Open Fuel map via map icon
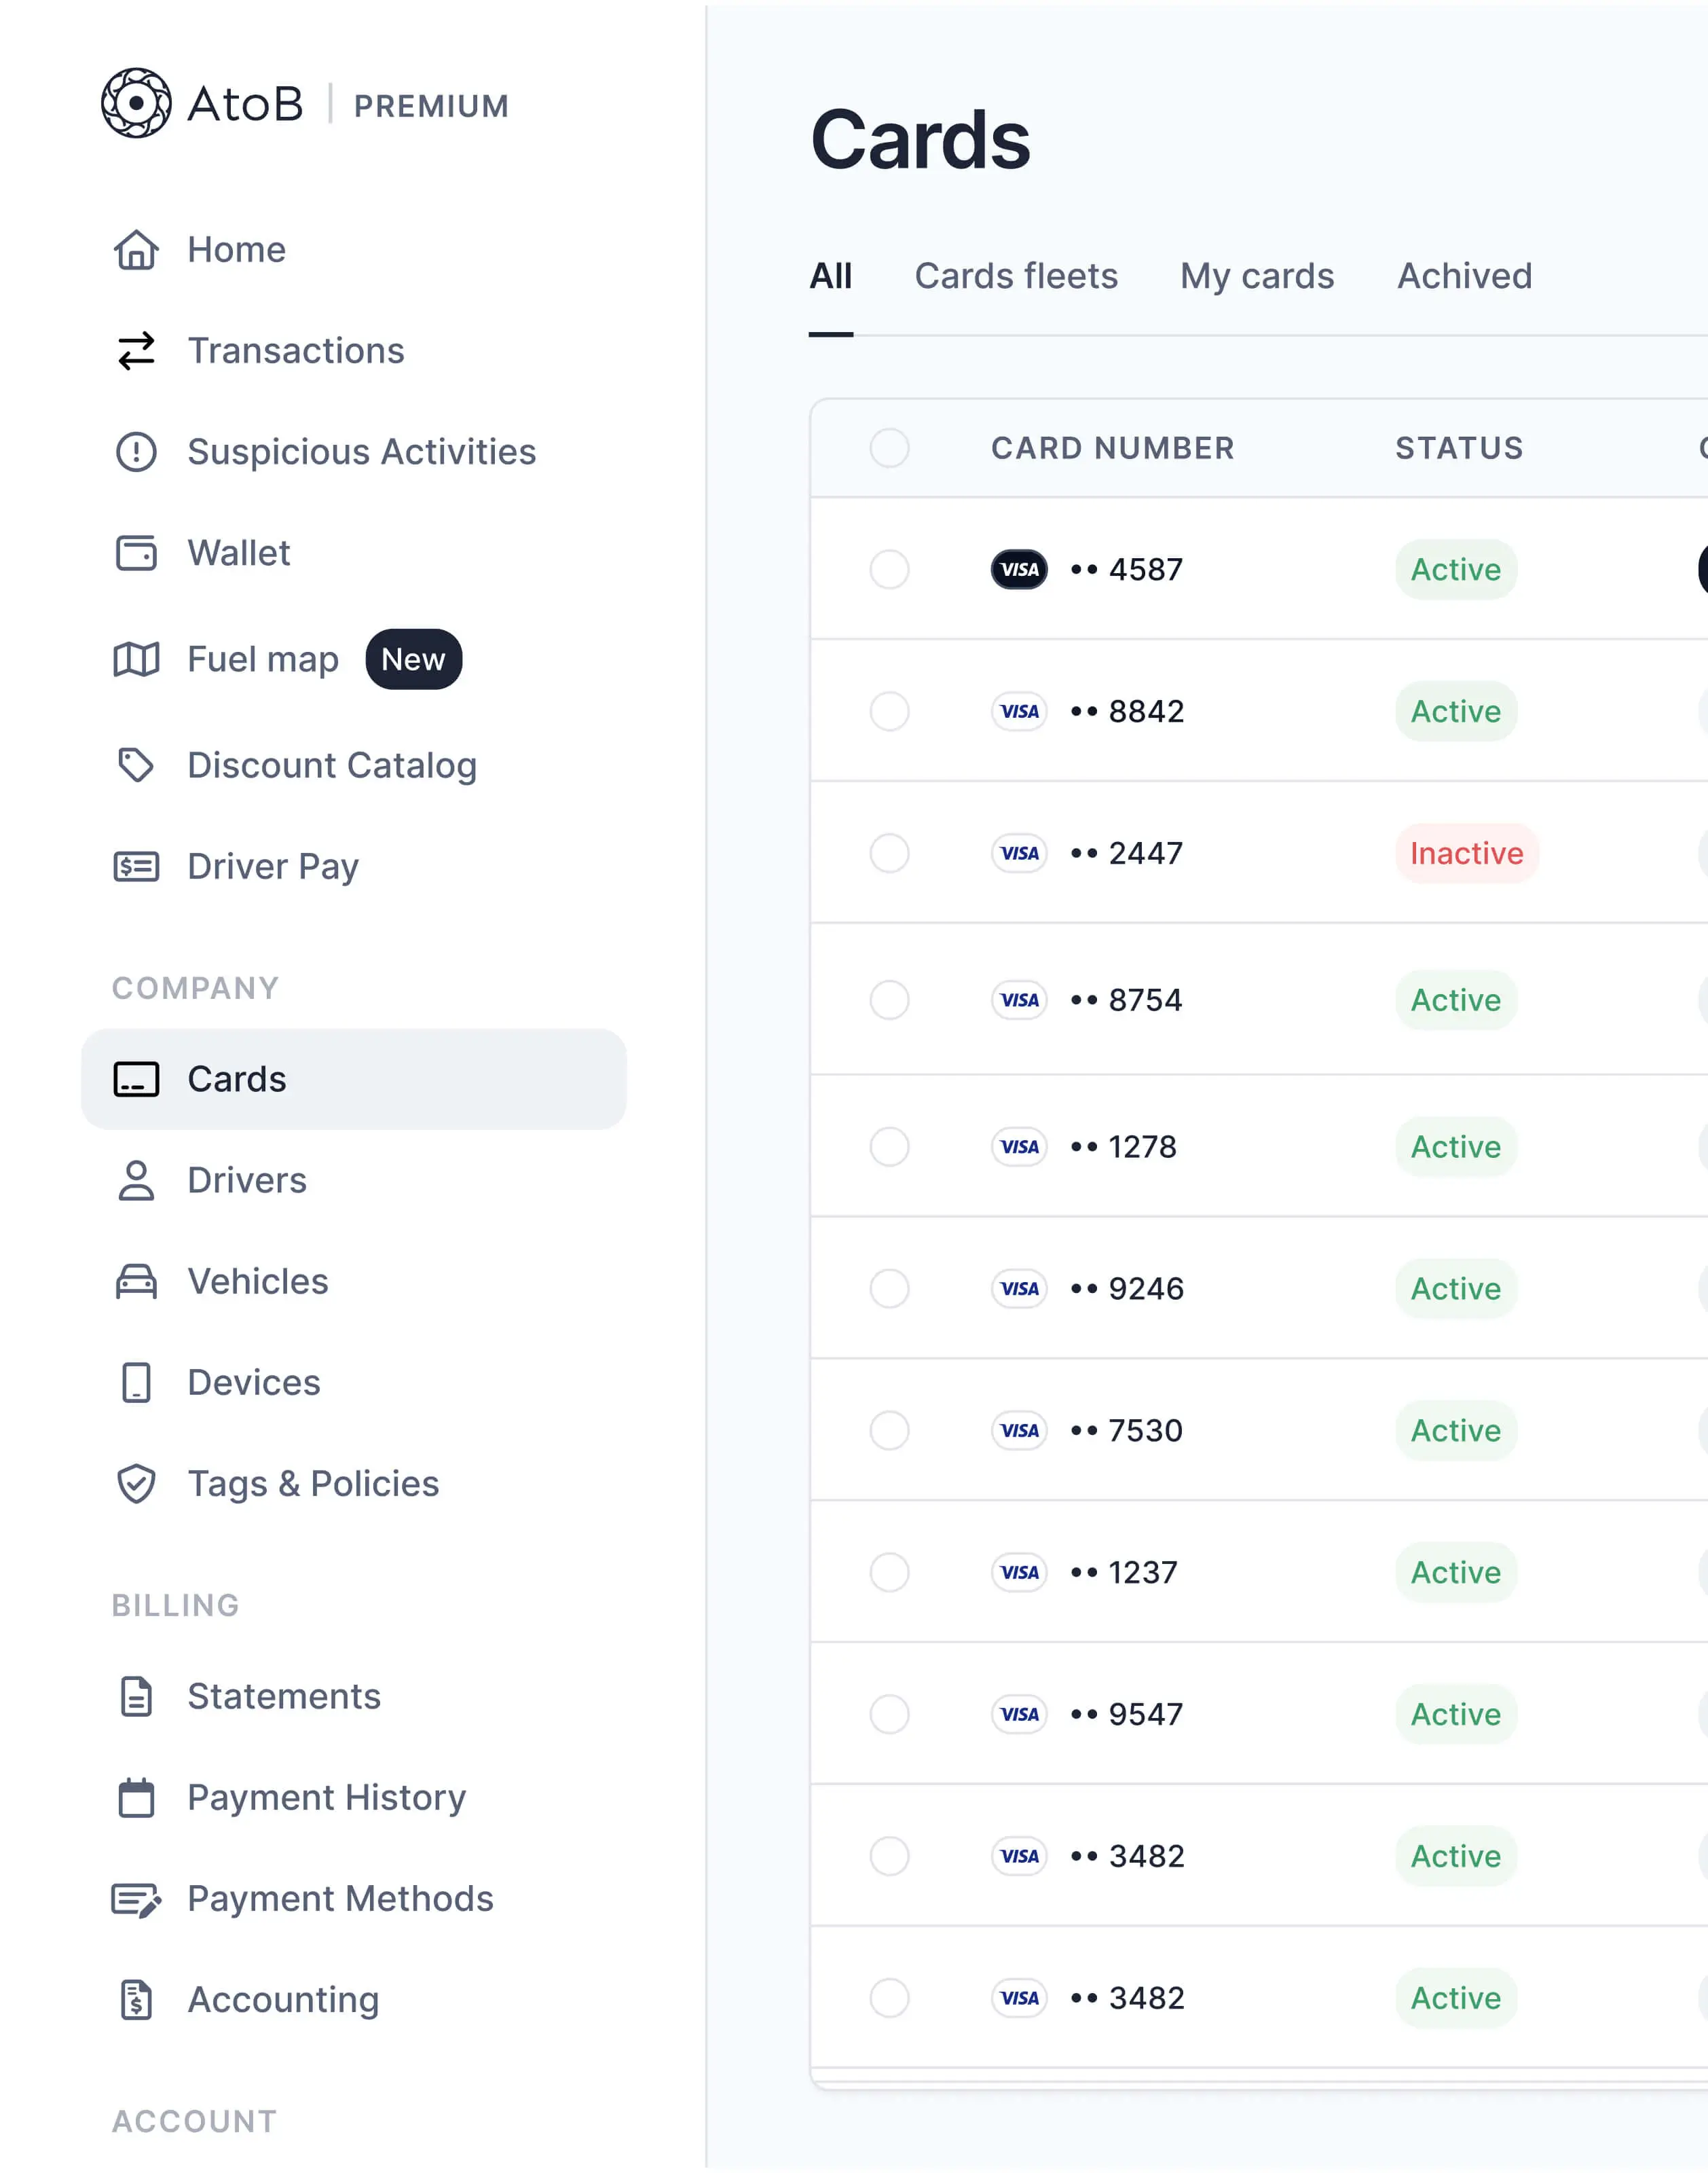This screenshot has height=2173, width=1708. (136, 659)
